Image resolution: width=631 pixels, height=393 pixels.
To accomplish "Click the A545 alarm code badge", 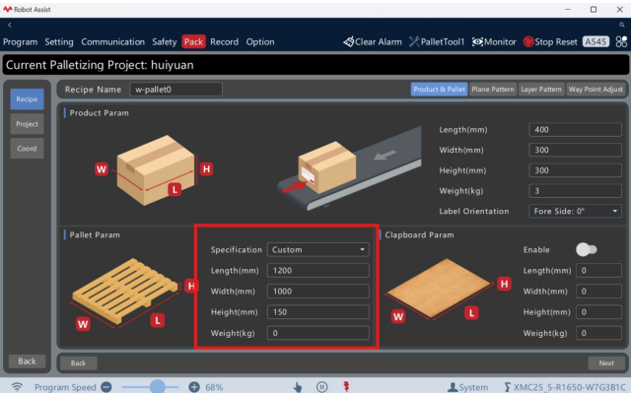I will coord(596,41).
